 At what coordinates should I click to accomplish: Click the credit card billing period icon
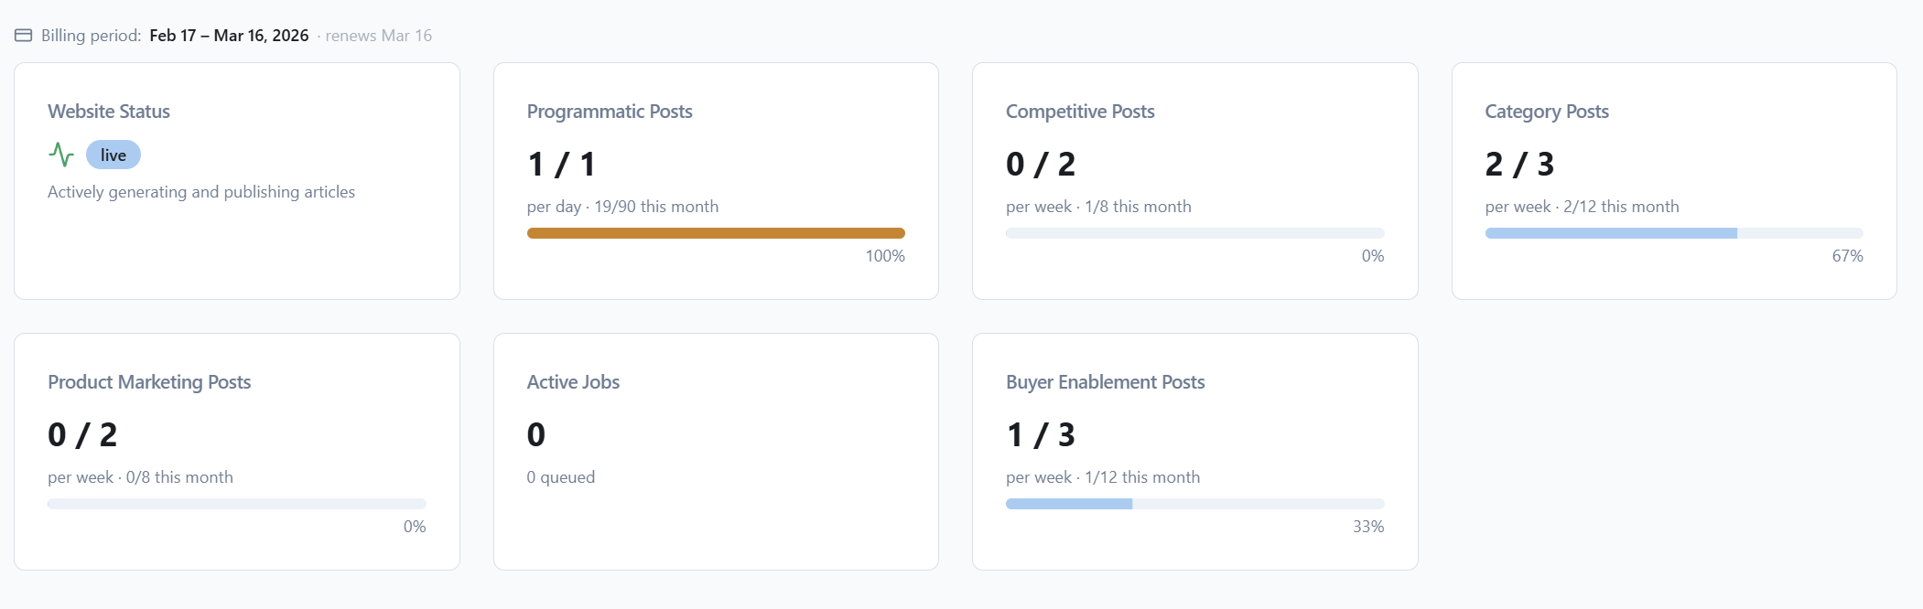pos(23,35)
